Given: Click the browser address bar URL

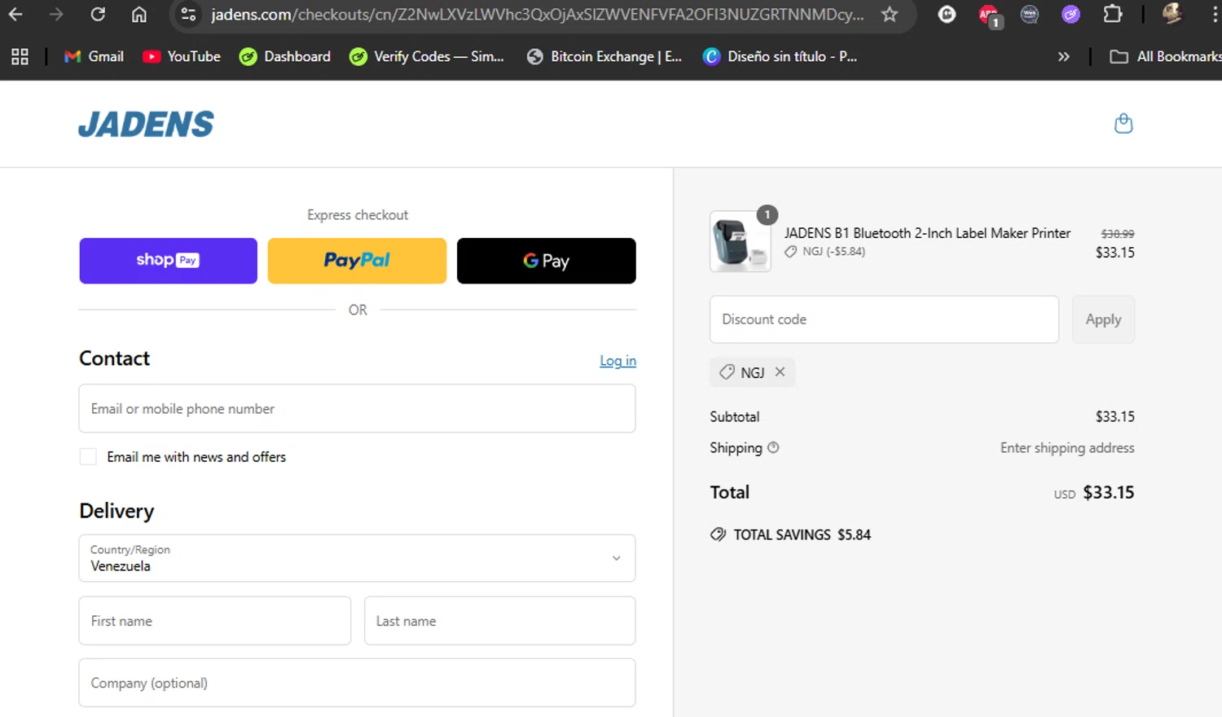Looking at the screenshot, I should click(537, 14).
